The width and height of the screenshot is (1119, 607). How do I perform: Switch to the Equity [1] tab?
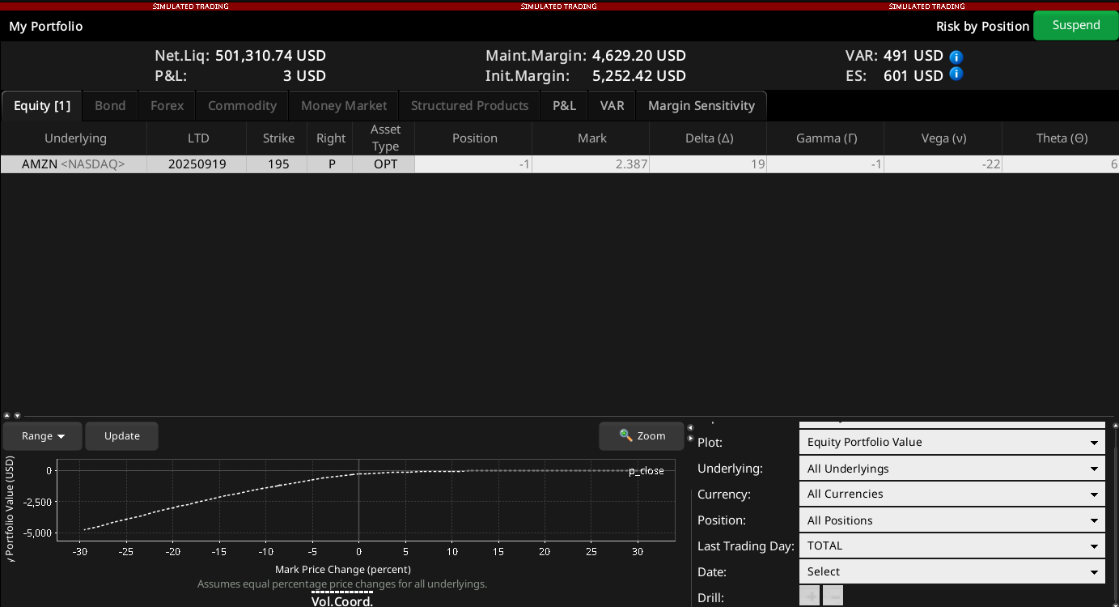(x=42, y=106)
